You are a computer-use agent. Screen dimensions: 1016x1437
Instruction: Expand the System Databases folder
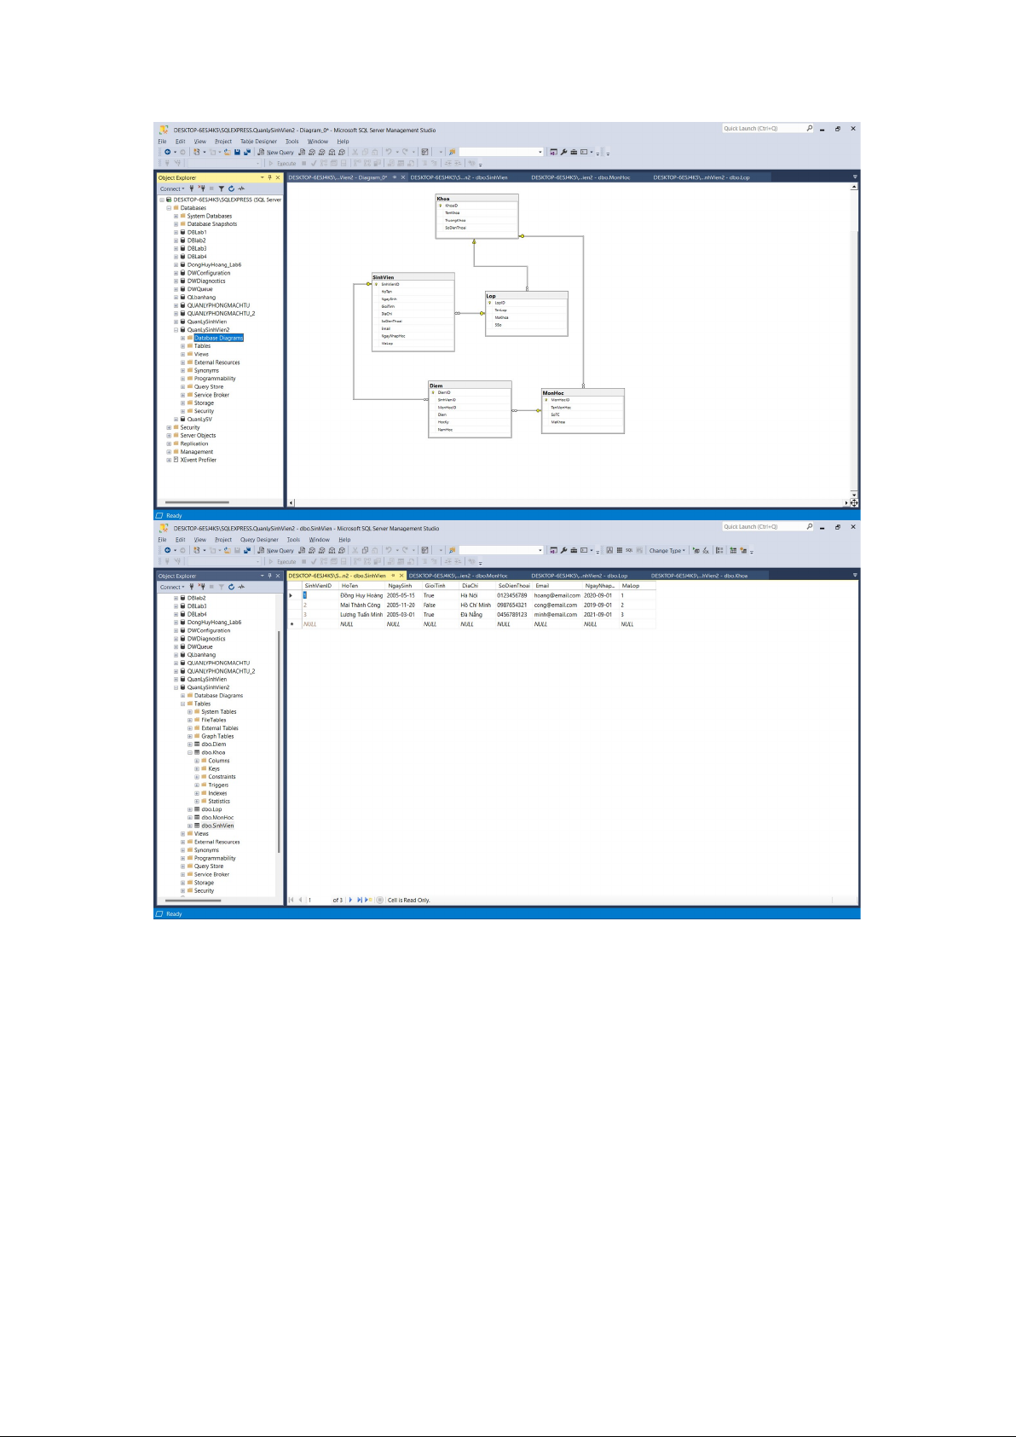[176, 217]
